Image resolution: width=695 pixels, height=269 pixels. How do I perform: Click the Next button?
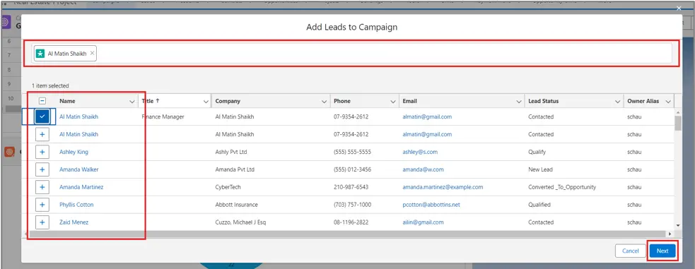(x=662, y=251)
